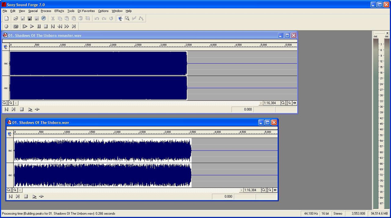Click Go to End in remaster.wav playbar
This screenshot has height=218, width=391.
point(13,109)
